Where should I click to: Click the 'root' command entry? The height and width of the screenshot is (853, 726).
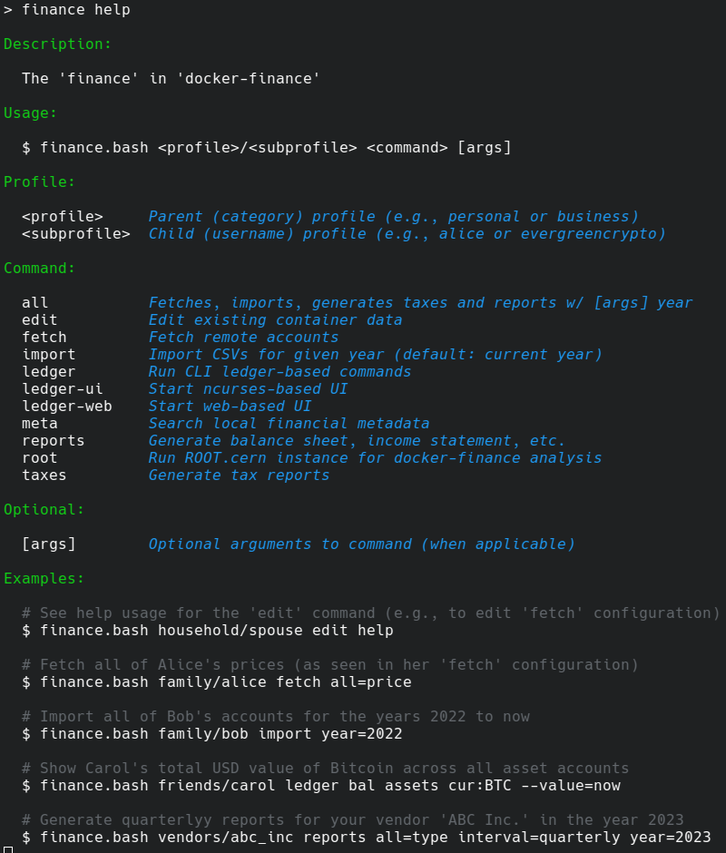[x=40, y=457]
